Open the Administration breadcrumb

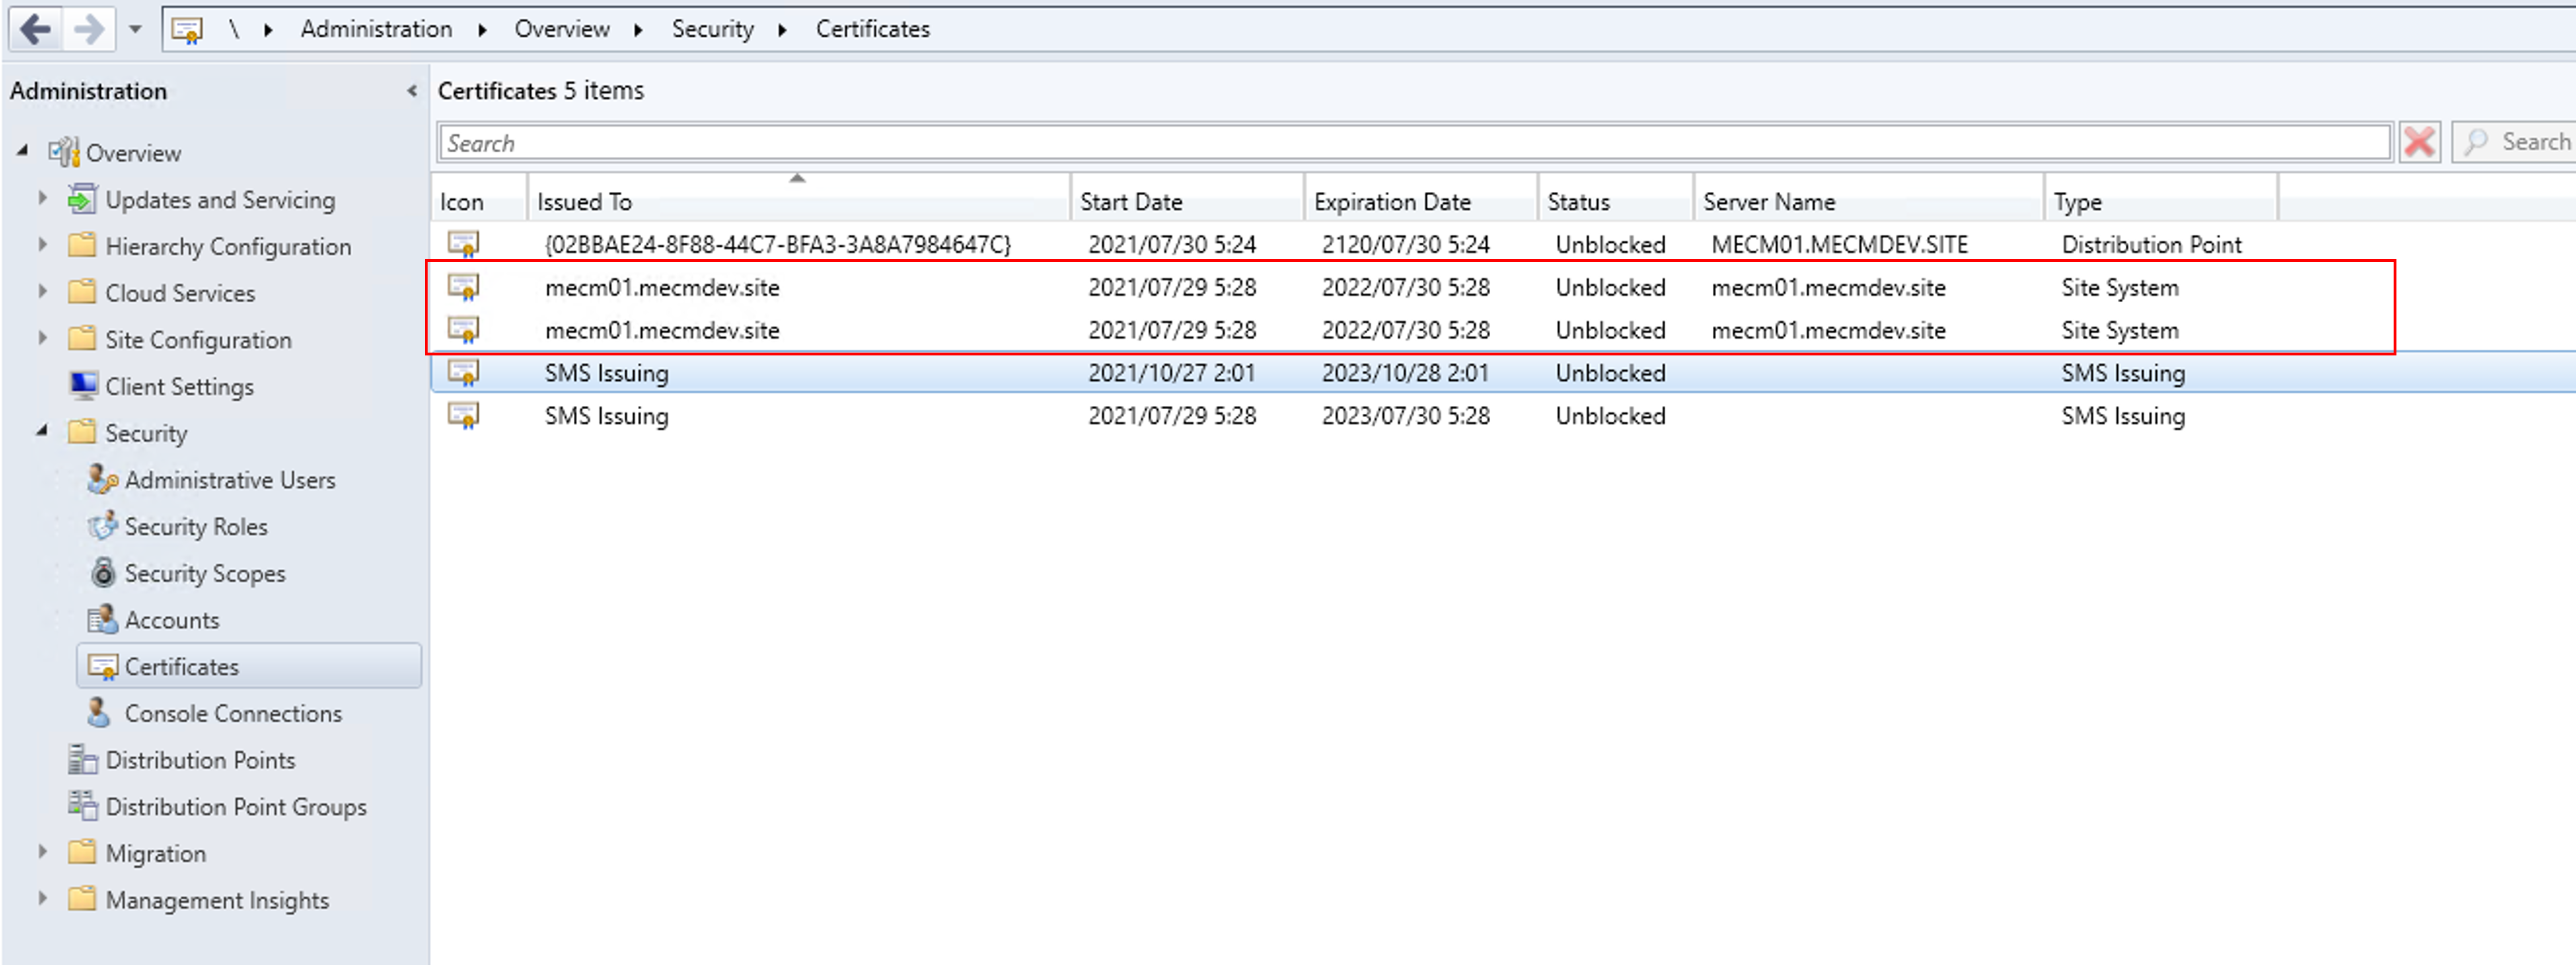pos(376,29)
